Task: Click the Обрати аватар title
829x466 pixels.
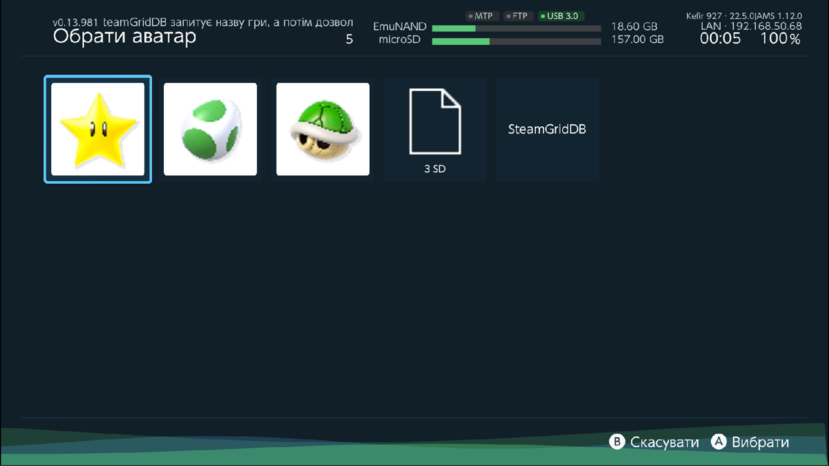Action: pos(124,37)
